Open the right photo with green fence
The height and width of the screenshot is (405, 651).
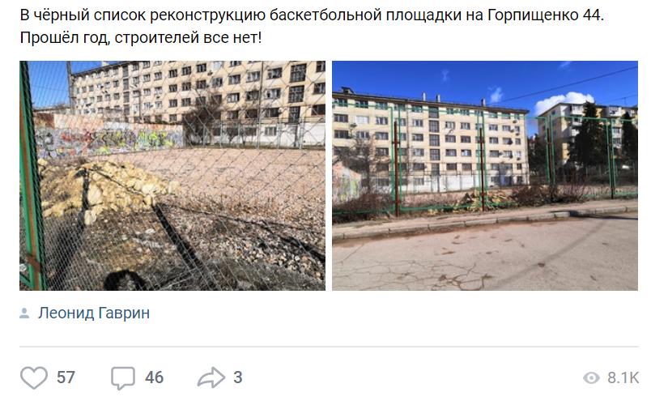coord(485,176)
